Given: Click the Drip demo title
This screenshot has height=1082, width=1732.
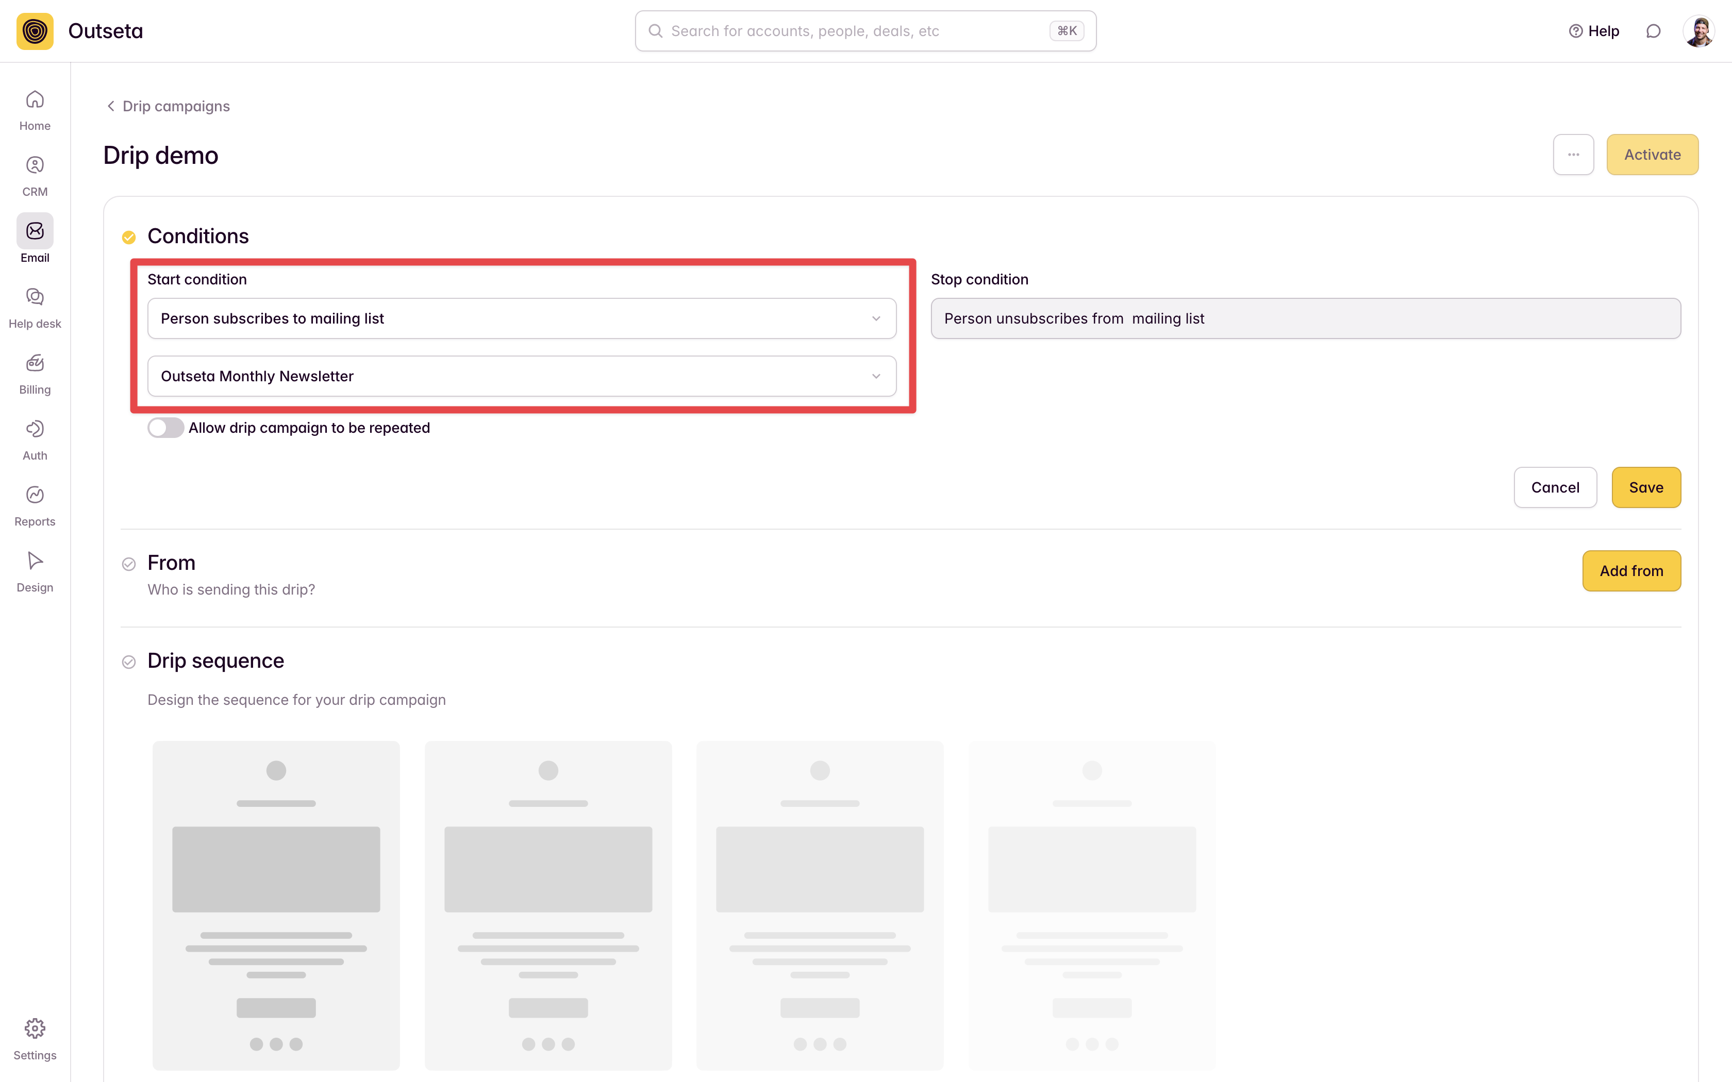Looking at the screenshot, I should click(x=161, y=155).
